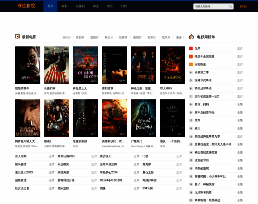The image size is (258, 204).
Task: Filter by 剧情片 category
Action: tap(137, 37)
